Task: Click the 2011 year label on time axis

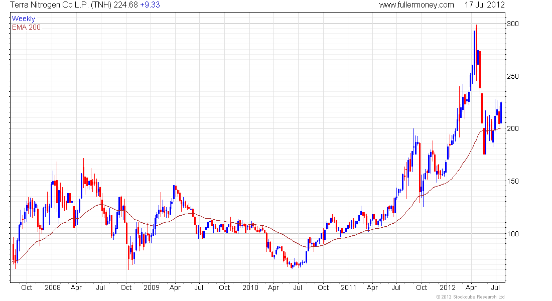Action: click(x=349, y=287)
